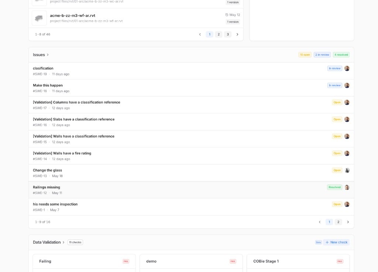
Task: Open the Issues section header
Action: [39, 55]
